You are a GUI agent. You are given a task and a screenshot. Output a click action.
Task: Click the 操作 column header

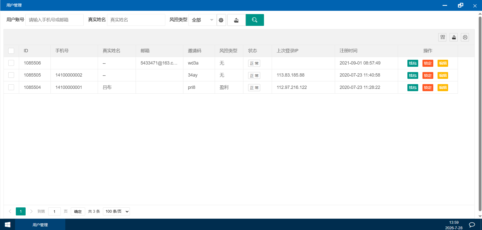[428, 51]
